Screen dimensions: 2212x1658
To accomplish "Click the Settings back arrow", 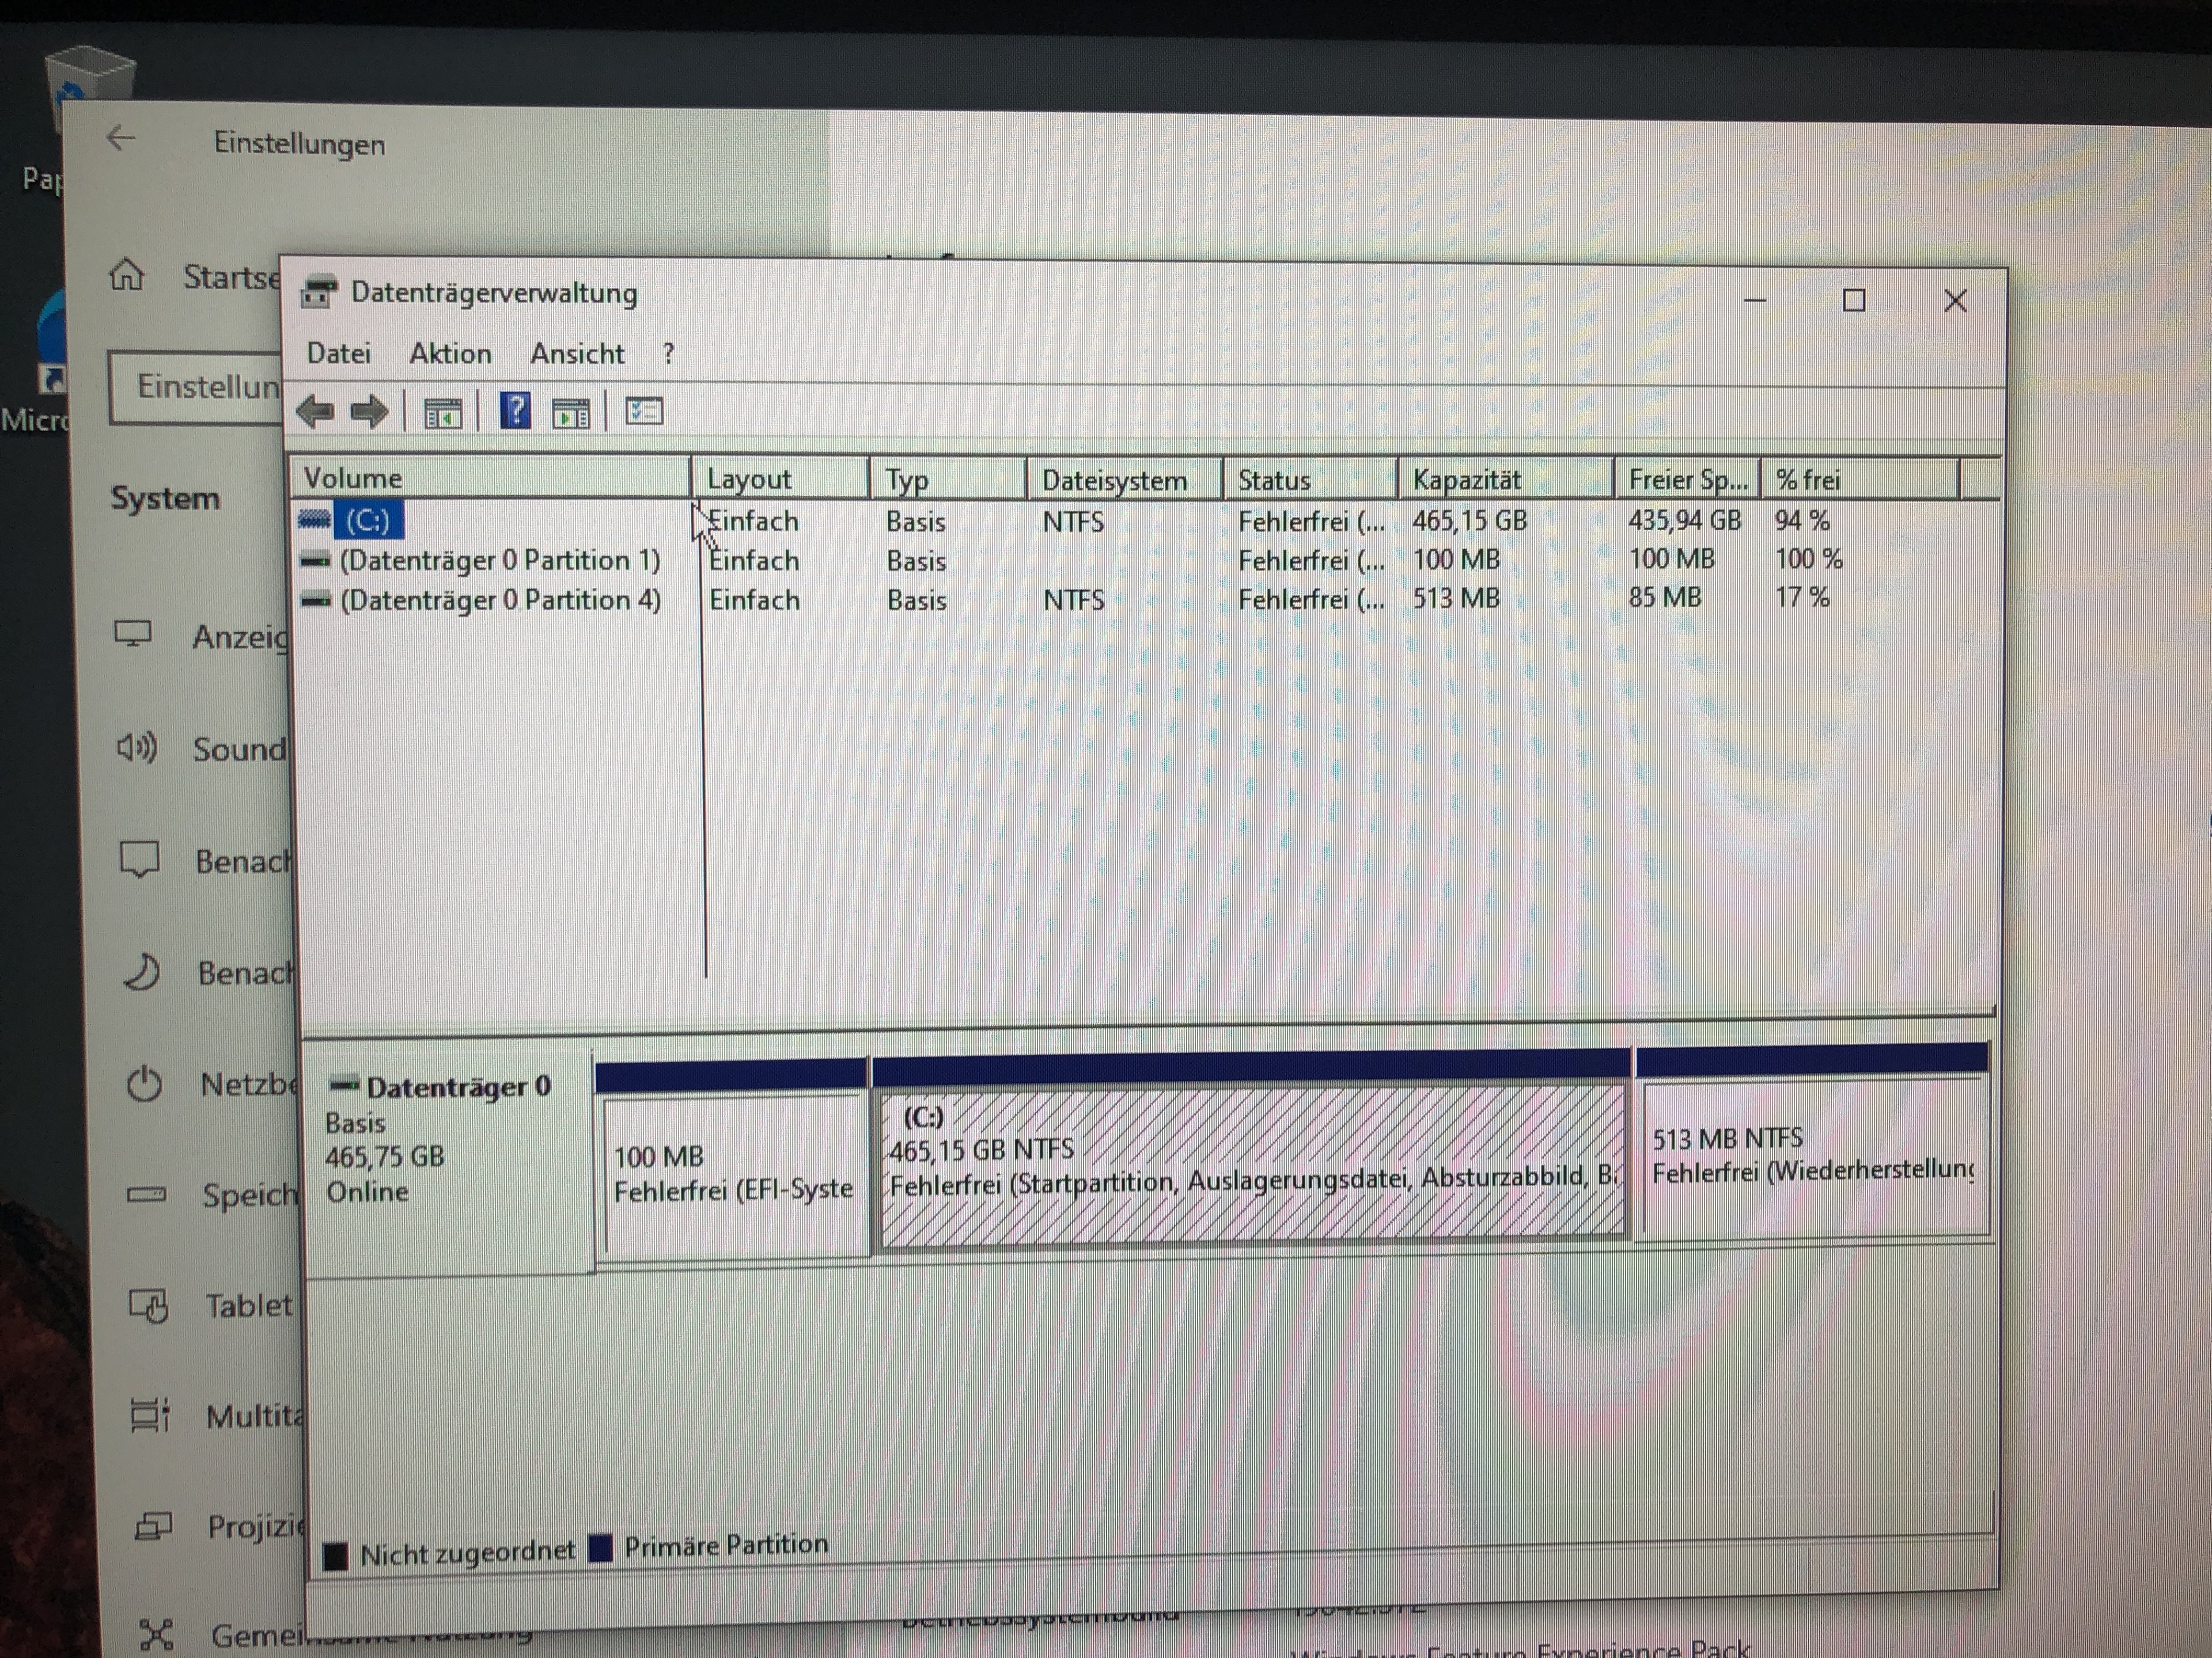I will (x=121, y=138).
